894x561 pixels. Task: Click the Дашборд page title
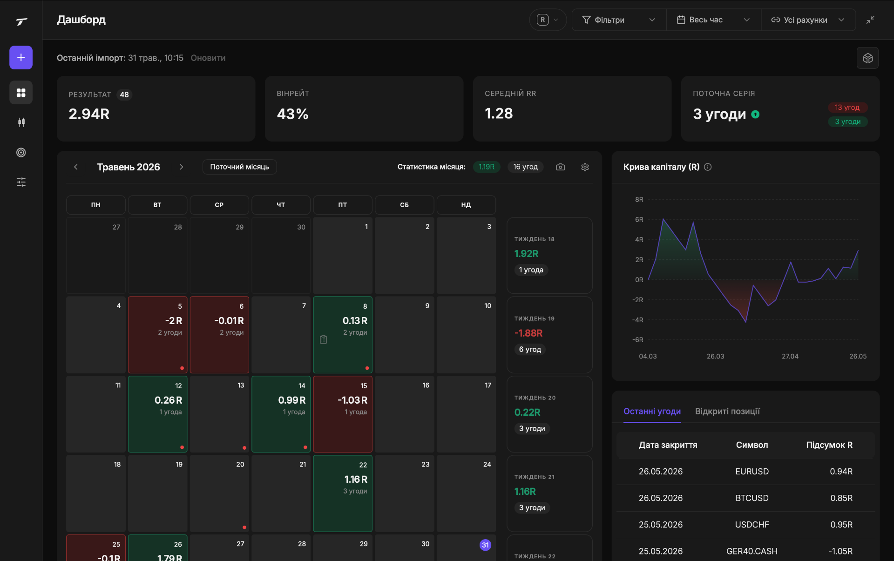[x=81, y=20]
